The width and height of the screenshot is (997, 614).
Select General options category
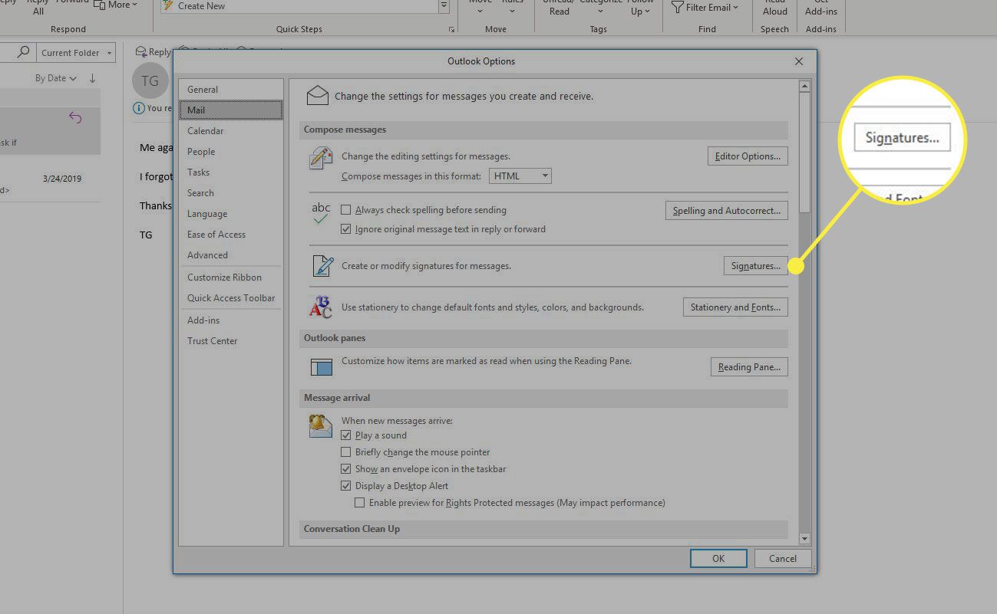[231, 90]
